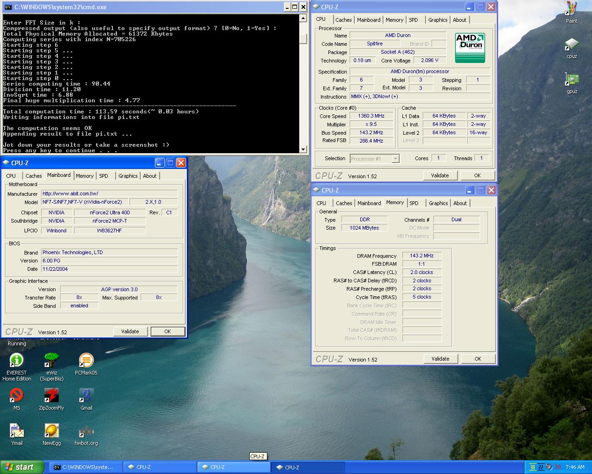The height and width of the screenshot is (474, 592).
Task: Click Validate in Duron processor CPU-Z window
Action: (440, 175)
